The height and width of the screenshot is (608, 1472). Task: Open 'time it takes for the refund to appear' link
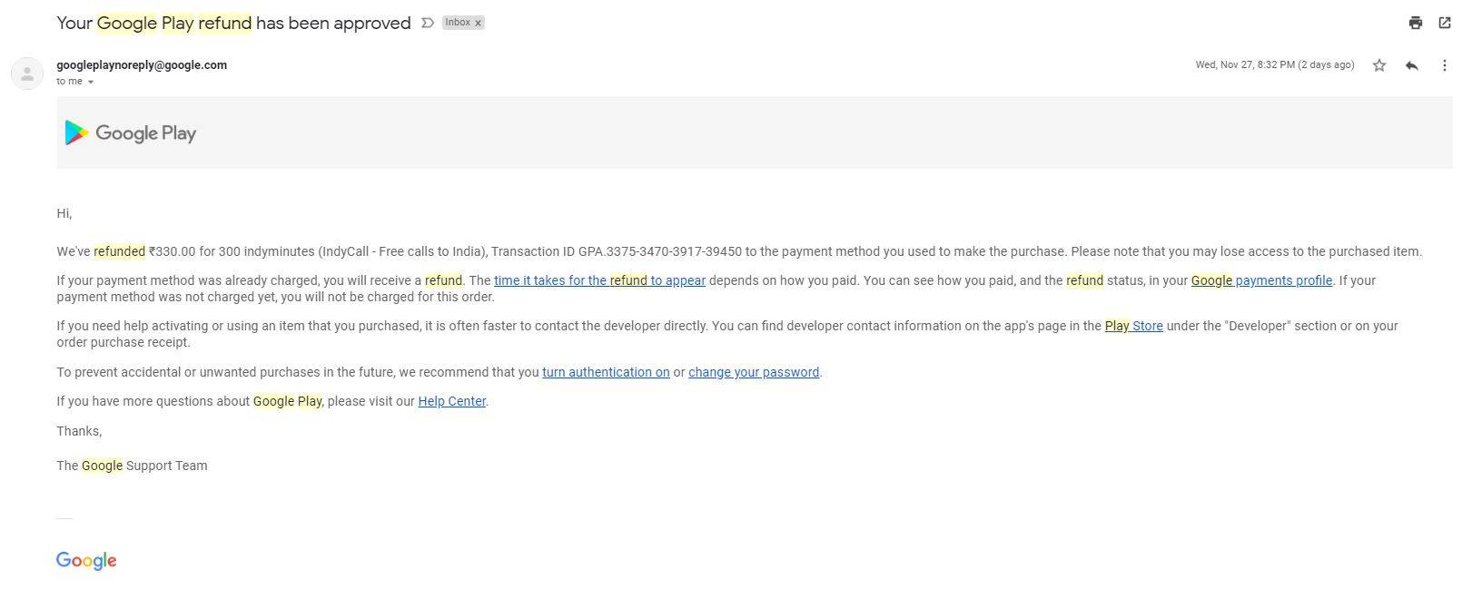tap(599, 280)
